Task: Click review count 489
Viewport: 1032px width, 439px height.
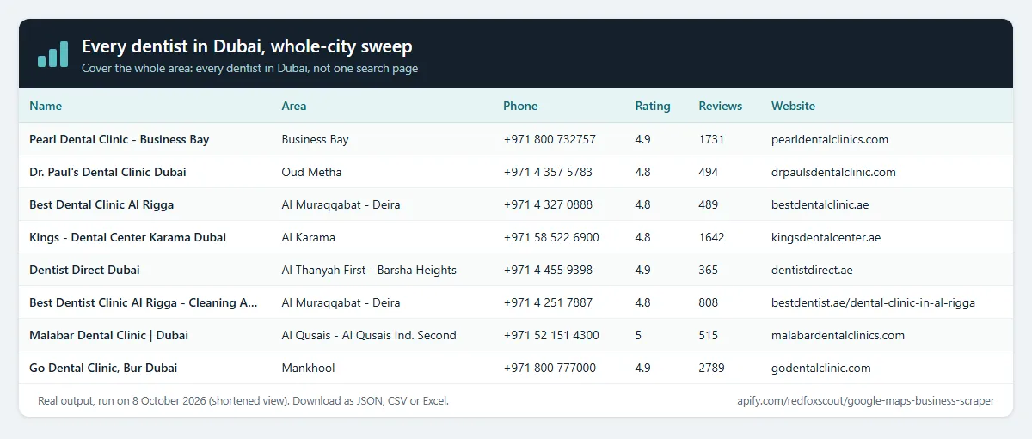Action: pyautogui.click(x=709, y=204)
